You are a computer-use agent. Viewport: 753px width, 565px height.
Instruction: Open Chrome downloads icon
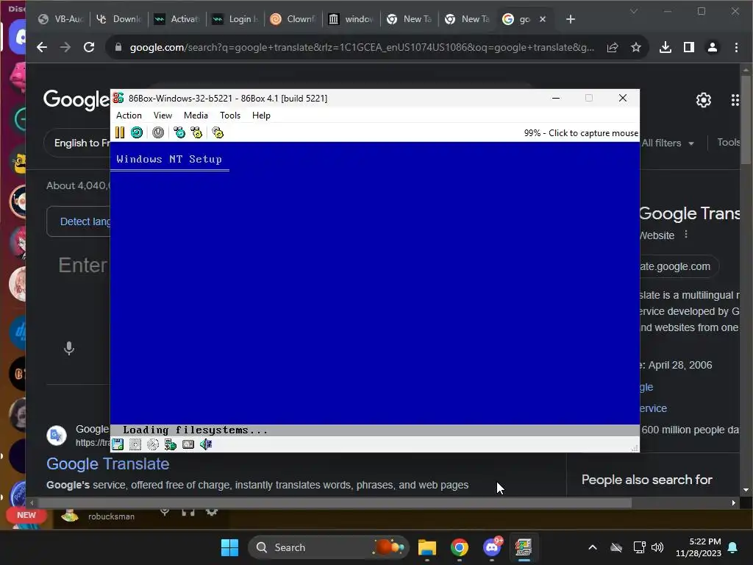665,47
